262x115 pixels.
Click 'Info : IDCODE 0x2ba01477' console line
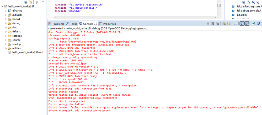(66, 82)
